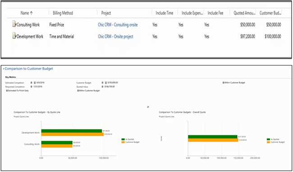The image size is (293, 172).
Task: Click Consulting Work's $50,000.00 quoted amount
Action: [x=247, y=25]
